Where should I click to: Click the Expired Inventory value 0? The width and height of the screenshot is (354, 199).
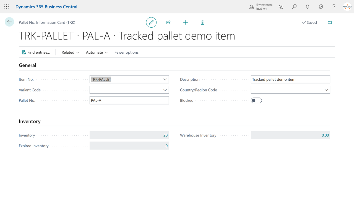coord(166,146)
